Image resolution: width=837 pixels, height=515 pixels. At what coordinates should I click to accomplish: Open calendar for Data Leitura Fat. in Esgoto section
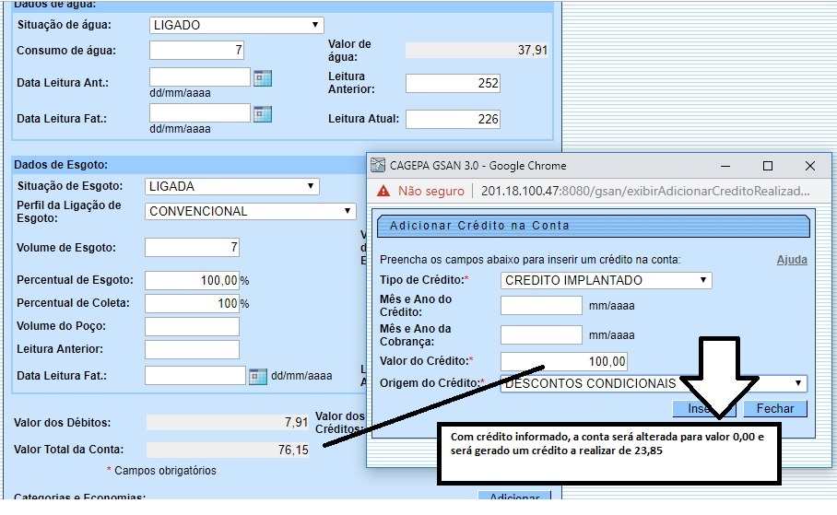click(258, 376)
